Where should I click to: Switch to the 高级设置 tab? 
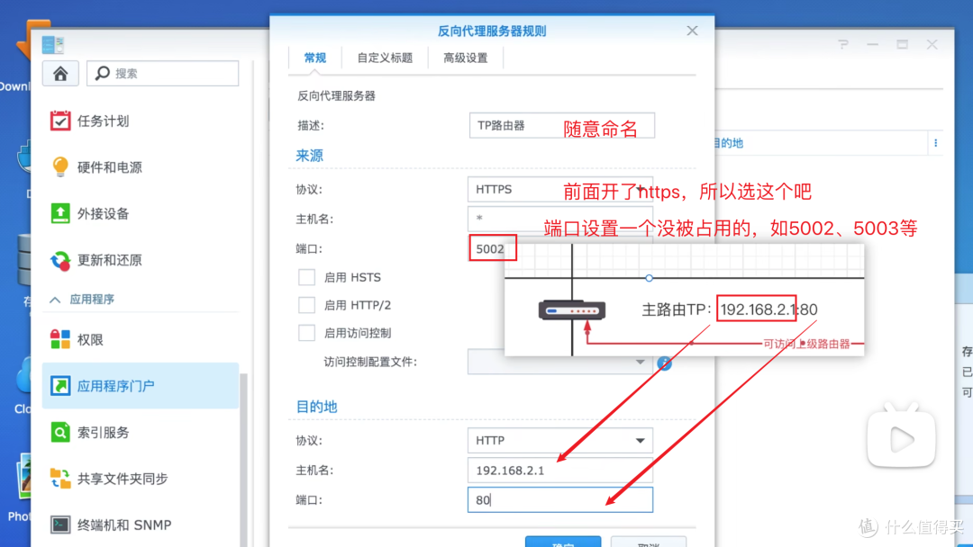click(466, 58)
